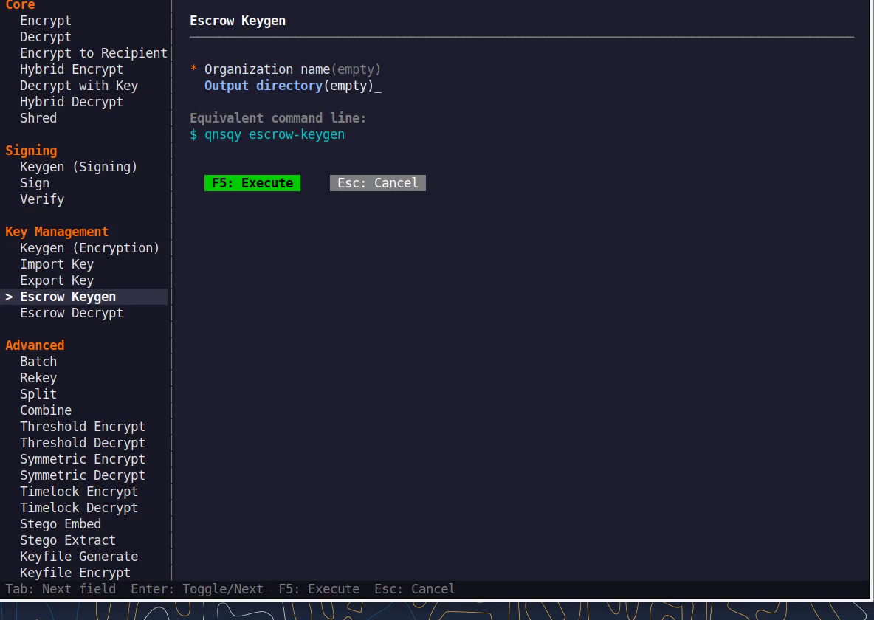Click 'Tab: Next field' in status bar

pos(61,589)
